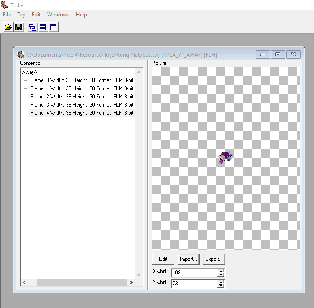This screenshot has height=308, width=314.
Task: Click the Tile vertically toolbar icon
Action: 53,27
